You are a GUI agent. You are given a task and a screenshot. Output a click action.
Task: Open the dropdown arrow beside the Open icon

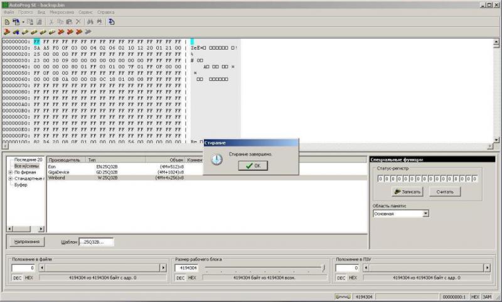(23, 22)
